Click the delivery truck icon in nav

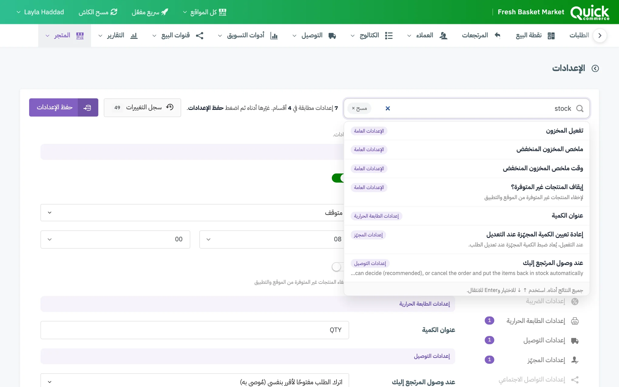click(332, 36)
